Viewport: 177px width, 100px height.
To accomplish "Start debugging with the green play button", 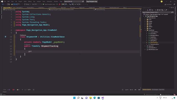I will tap(43, 4).
